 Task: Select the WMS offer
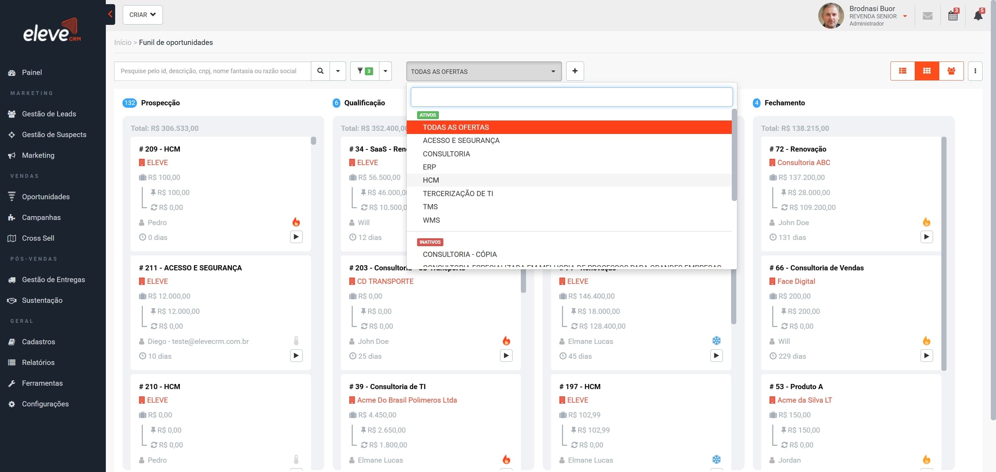click(x=569, y=220)
